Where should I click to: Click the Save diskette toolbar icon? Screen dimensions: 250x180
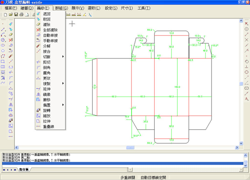pos(16,15)
